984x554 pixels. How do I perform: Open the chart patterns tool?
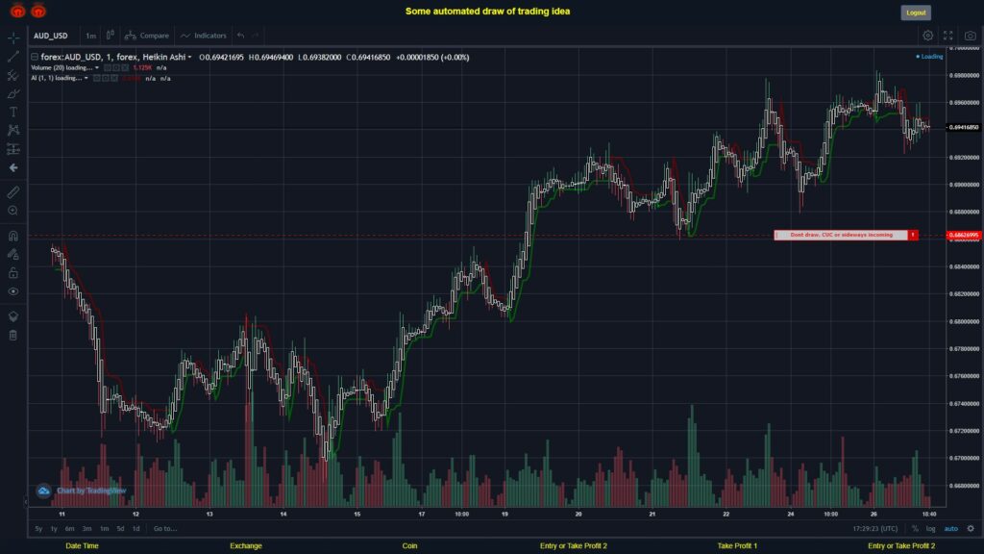point(13,130)
